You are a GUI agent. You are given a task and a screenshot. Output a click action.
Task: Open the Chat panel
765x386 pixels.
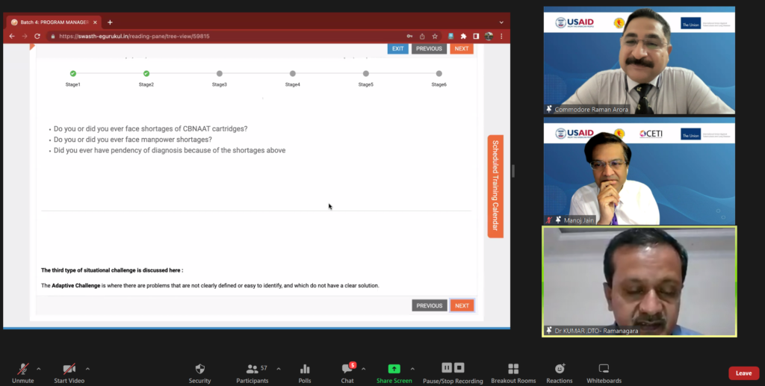point(347,369)
